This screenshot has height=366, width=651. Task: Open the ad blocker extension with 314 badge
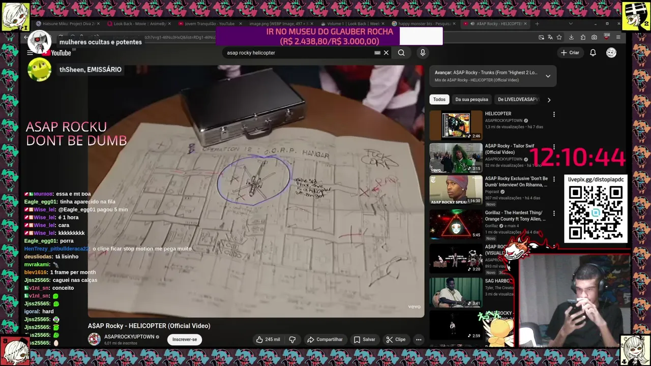(x=606, y=37)
